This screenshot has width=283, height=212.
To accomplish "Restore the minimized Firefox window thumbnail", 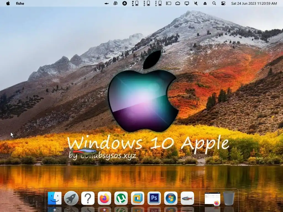I will tap(213, 199).
